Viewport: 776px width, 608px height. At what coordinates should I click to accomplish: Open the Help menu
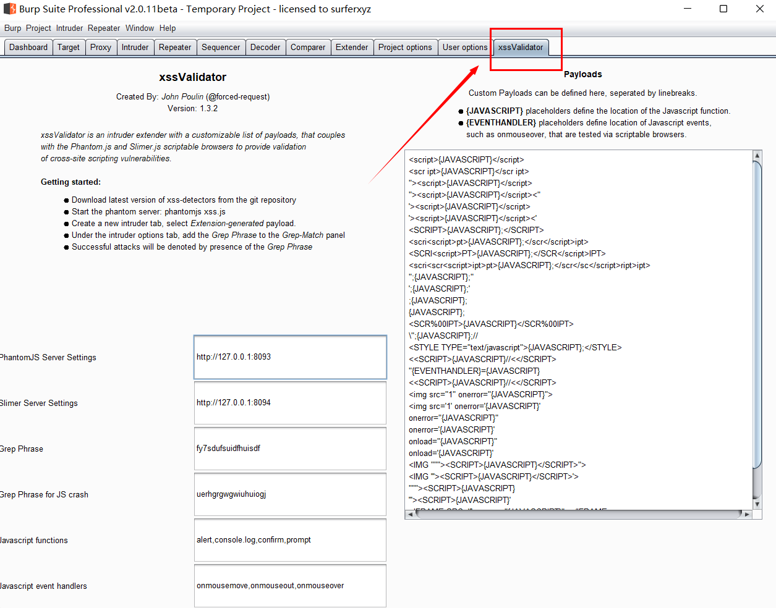click(168, 28)
